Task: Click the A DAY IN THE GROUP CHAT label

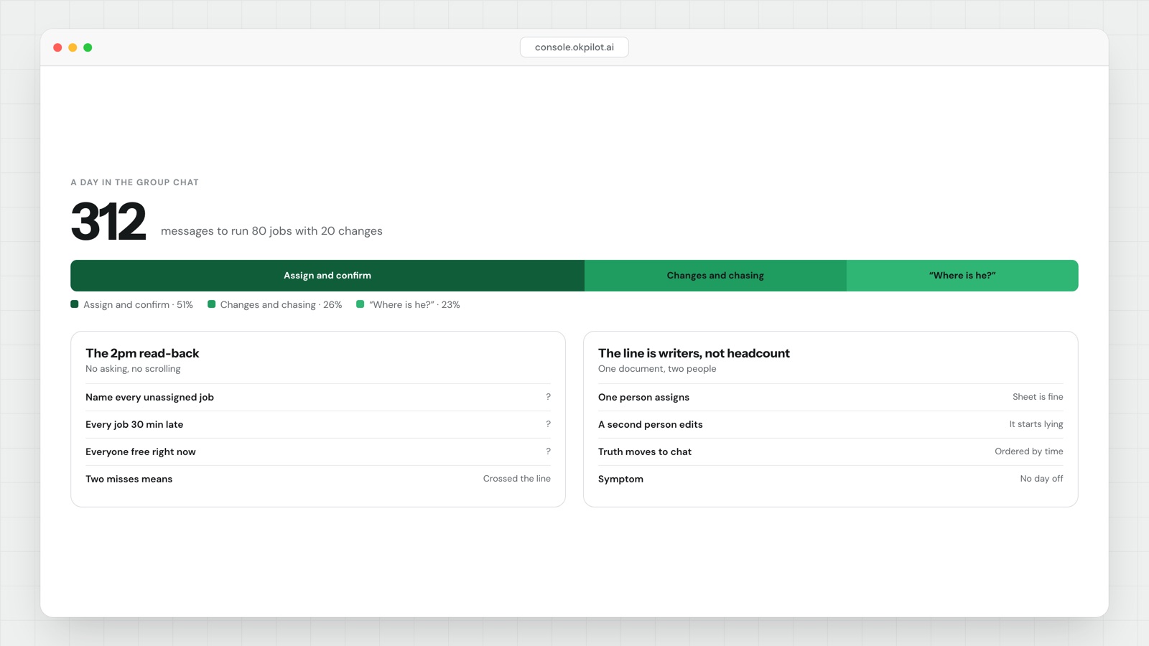Action: click(x=135, y=182)
